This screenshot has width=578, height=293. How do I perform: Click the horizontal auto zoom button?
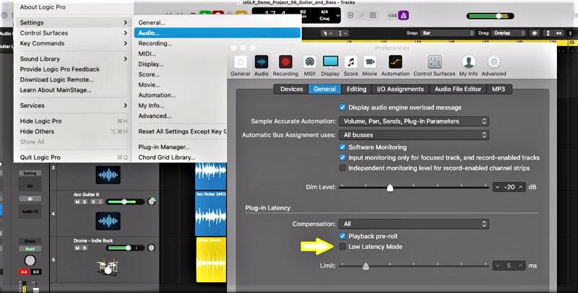tap(559, 33)
